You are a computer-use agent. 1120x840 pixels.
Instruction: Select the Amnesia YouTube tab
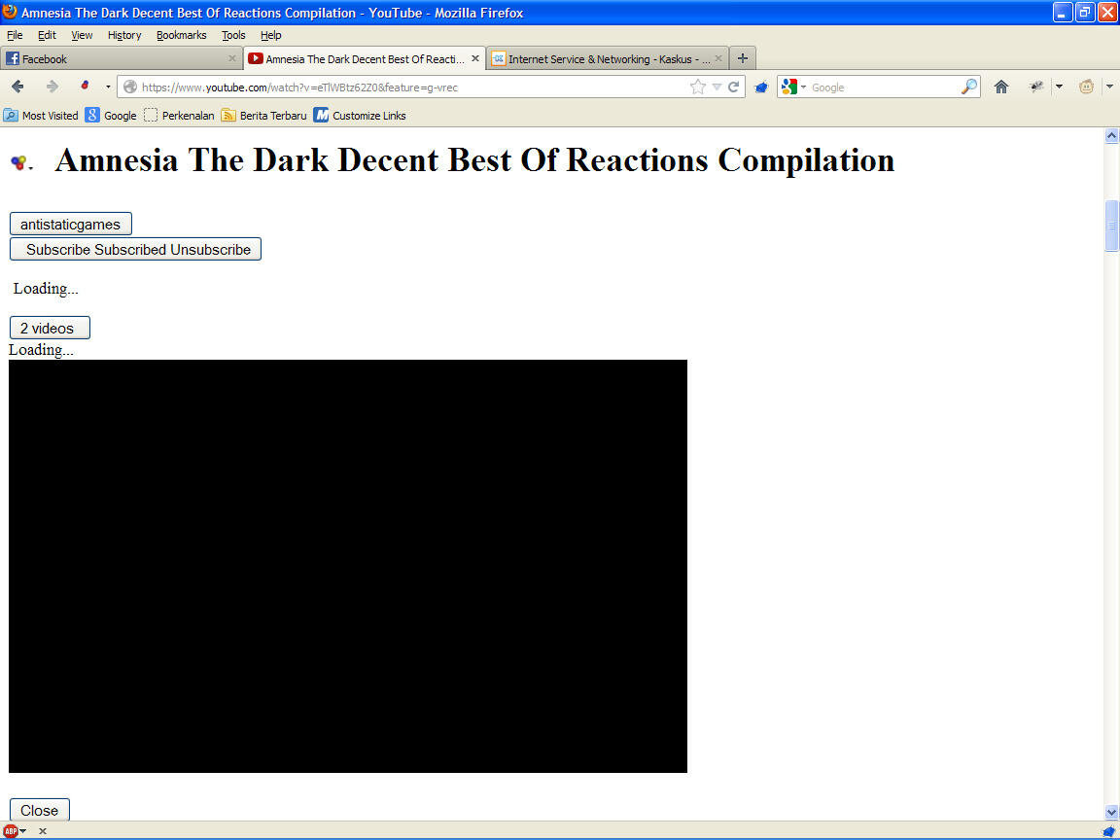(365, 58)
